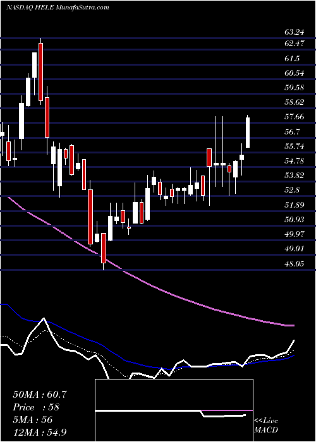Click the 54.78 price level label
Image resolution: width=316 pixels, height=442 pixels.
tap(295, 161)
